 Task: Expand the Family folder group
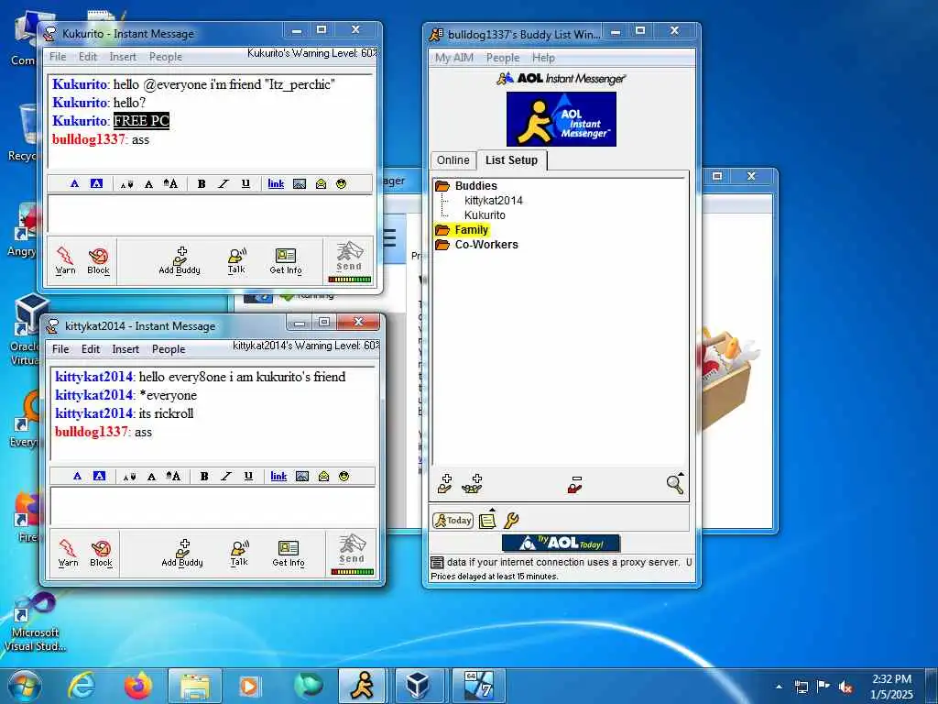coord(442,230)
